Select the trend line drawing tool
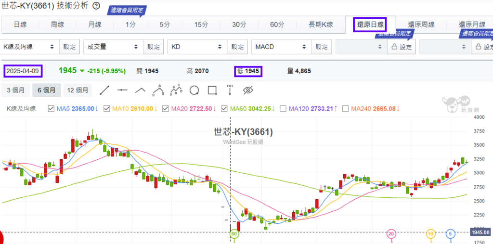Screen dimensions: 493x244 [x=104, y=90]
